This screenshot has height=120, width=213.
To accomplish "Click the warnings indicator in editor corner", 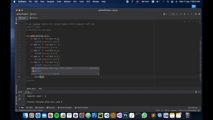I will click(189, 21).
